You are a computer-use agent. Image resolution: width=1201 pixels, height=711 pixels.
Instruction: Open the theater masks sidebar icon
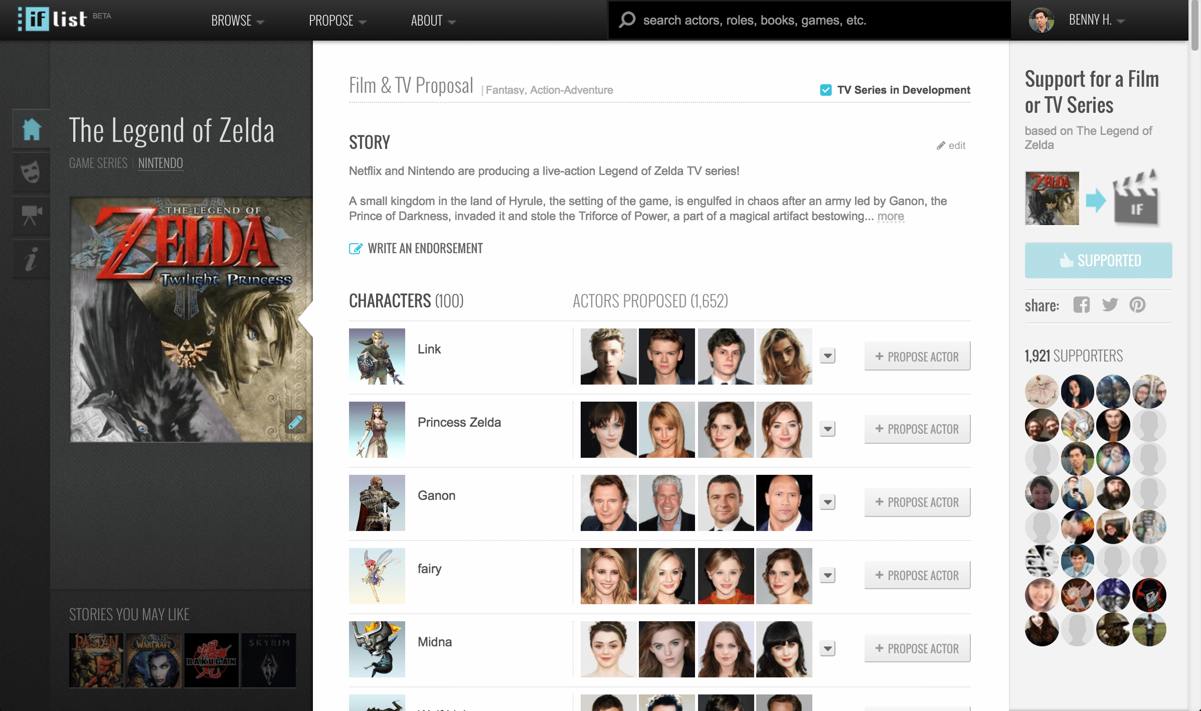31,172
